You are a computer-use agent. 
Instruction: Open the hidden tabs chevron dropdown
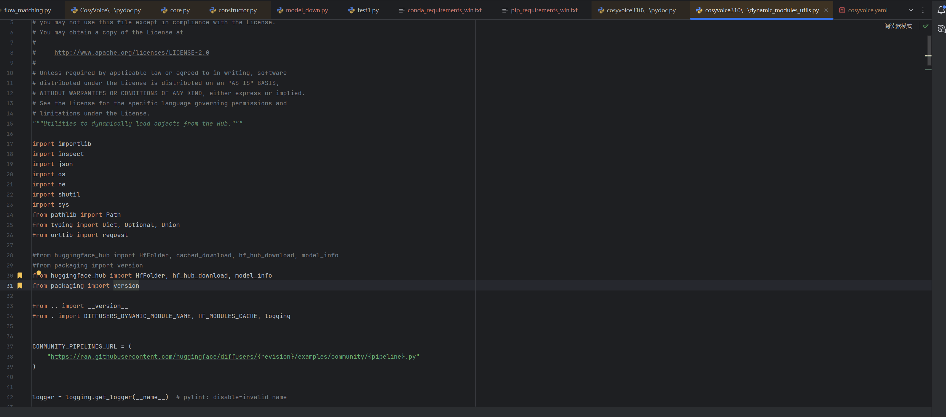[911, 10]
